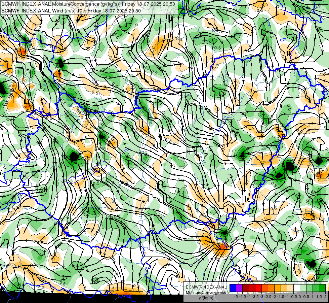This screenshot has height=303, width=329.
Task: Click the medium green legend swatch (1 to 1.5)
Action: point(316,288)
